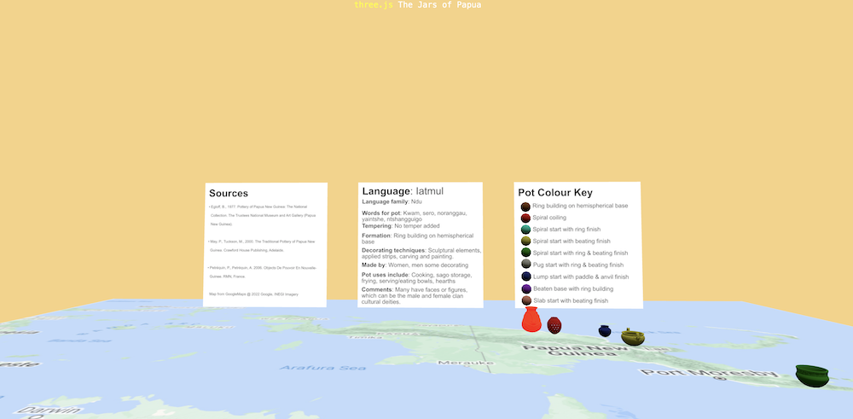The image size is (853, 419).
Task: Click the Made by: Women, men some decorating line
Action: pyautogui.click(x=415, y=265)
